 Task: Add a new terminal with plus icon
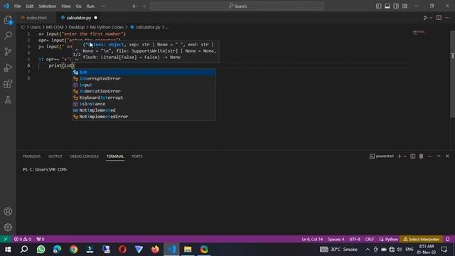click(x=400, y=156)
